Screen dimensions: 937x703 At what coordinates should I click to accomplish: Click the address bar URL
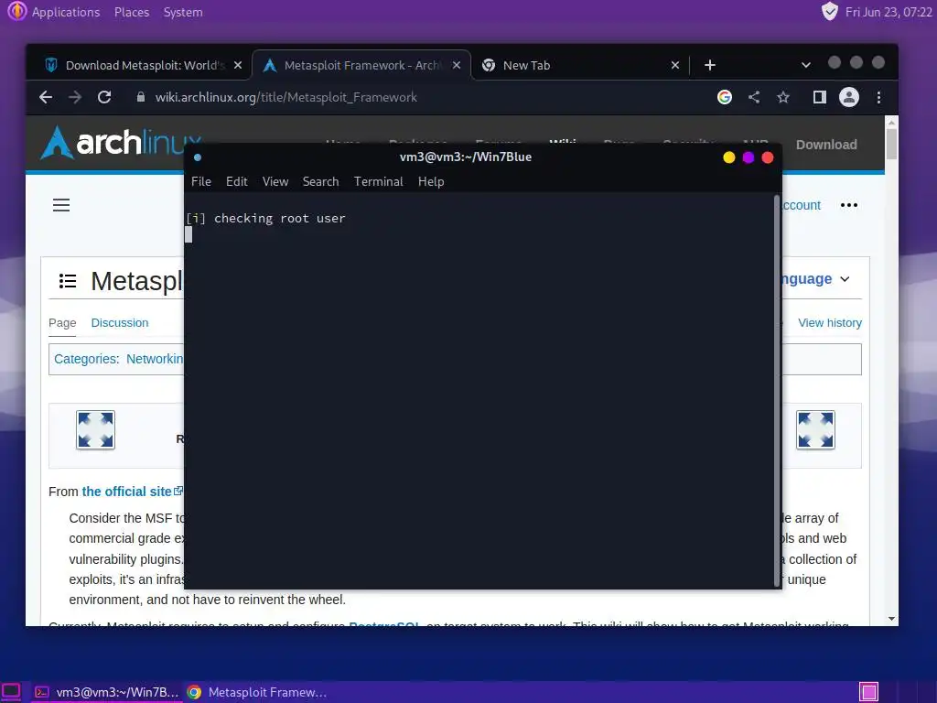click(x=286, y=97)
